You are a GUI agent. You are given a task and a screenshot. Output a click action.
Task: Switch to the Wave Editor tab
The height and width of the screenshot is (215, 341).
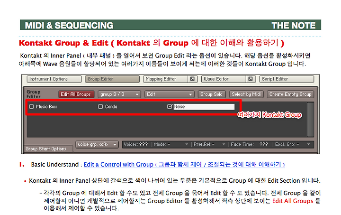coord(224,79)
